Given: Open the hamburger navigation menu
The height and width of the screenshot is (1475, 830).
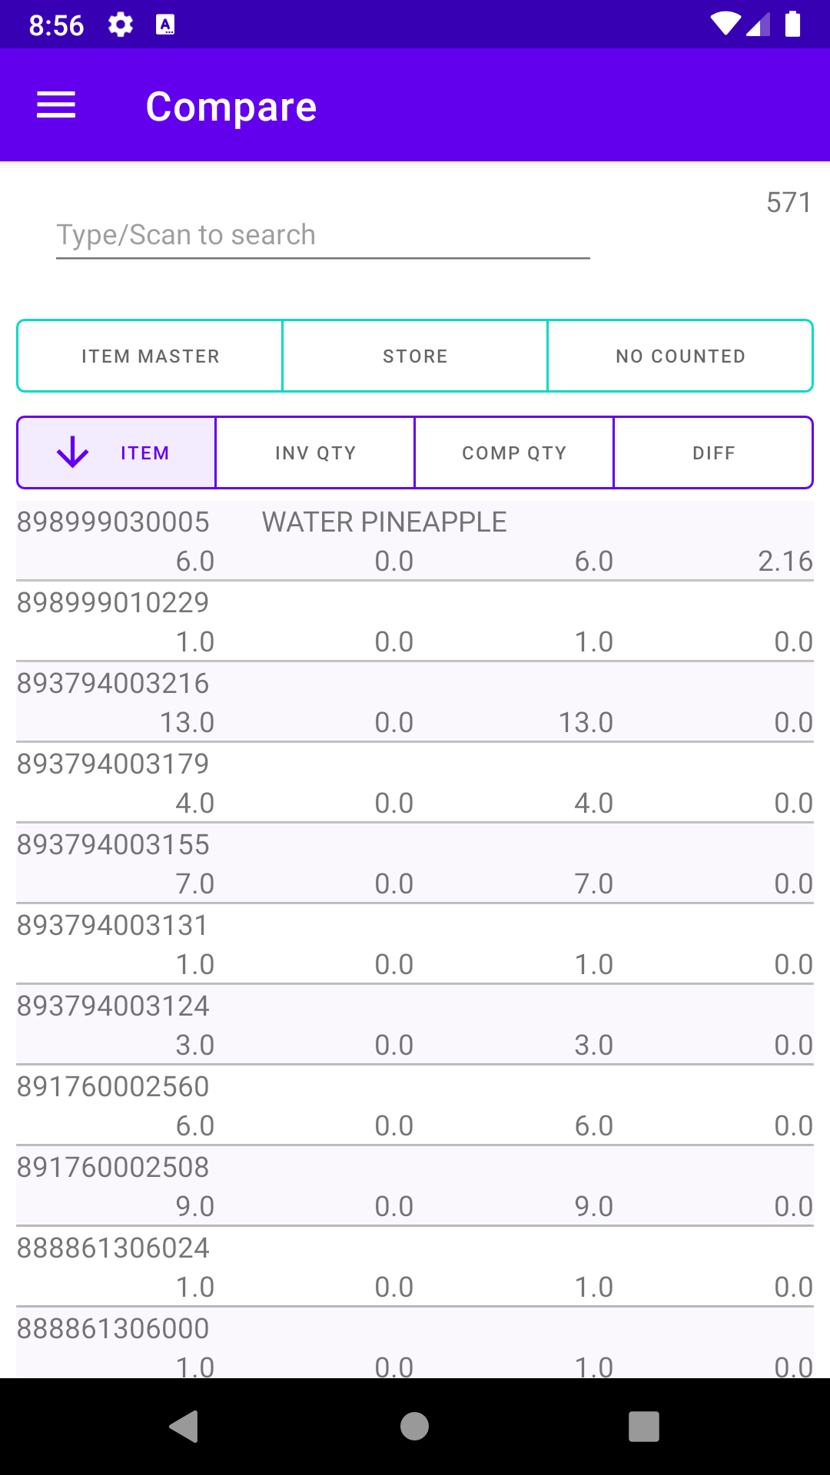Looking at the screenshot, I should point(56,105).
